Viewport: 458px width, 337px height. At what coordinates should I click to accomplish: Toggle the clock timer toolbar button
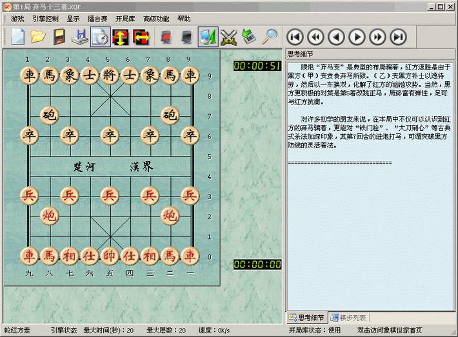[x=100, y=36]
